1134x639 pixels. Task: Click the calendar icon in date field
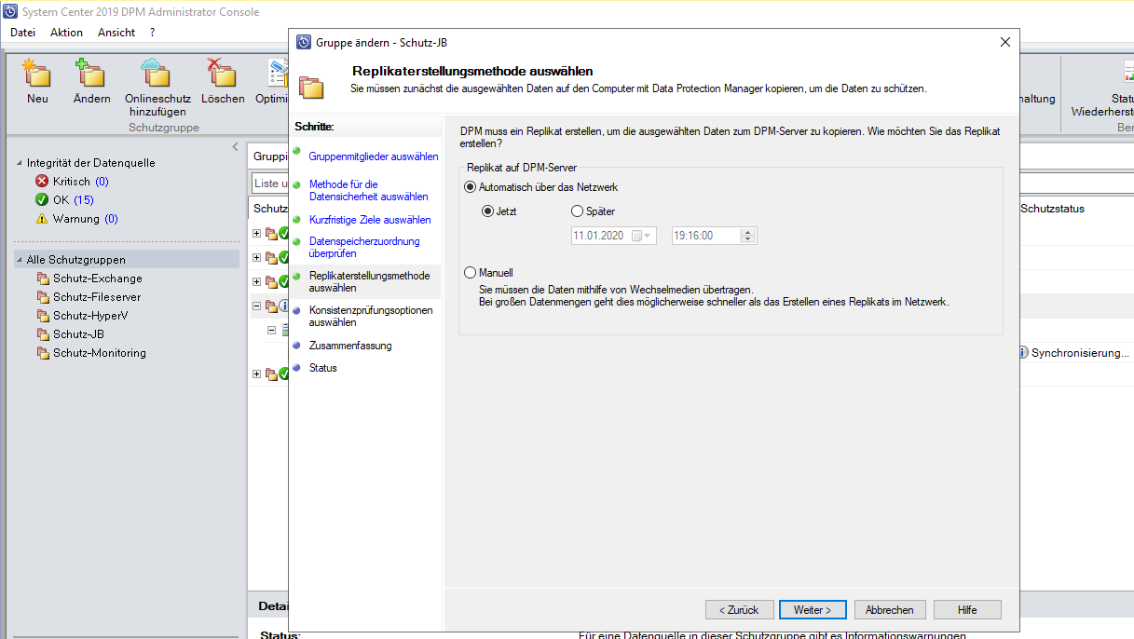coord(636,237)
